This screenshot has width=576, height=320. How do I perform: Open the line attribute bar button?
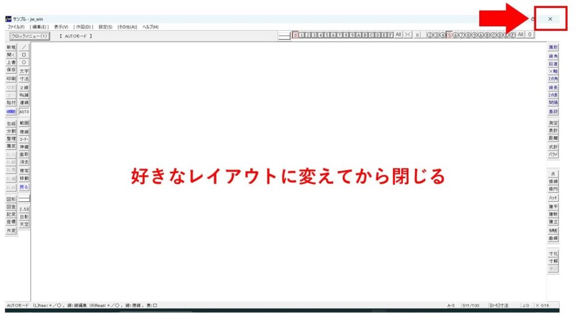tap(285, 35)
